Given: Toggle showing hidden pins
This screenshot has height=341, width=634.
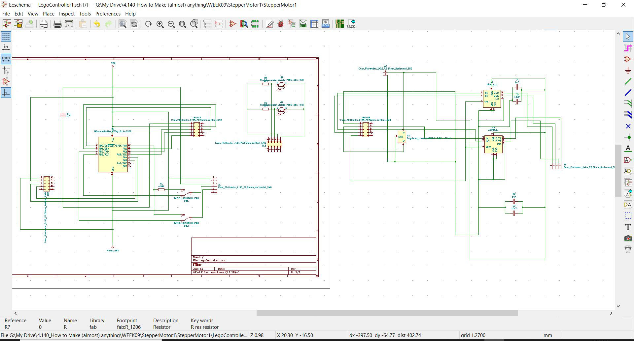Looking at the screenshot, I should click(6, 81).
